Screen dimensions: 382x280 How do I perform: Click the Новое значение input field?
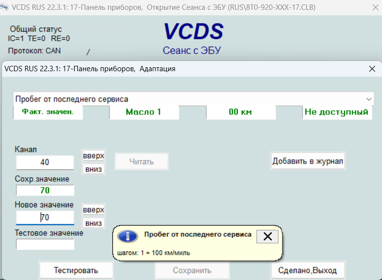45,217
